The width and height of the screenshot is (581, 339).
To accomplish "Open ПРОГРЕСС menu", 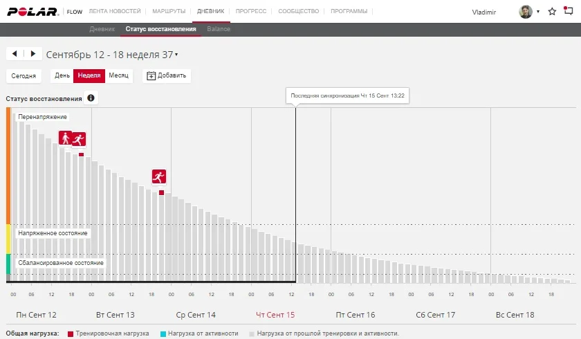I will tap(251, 11).
